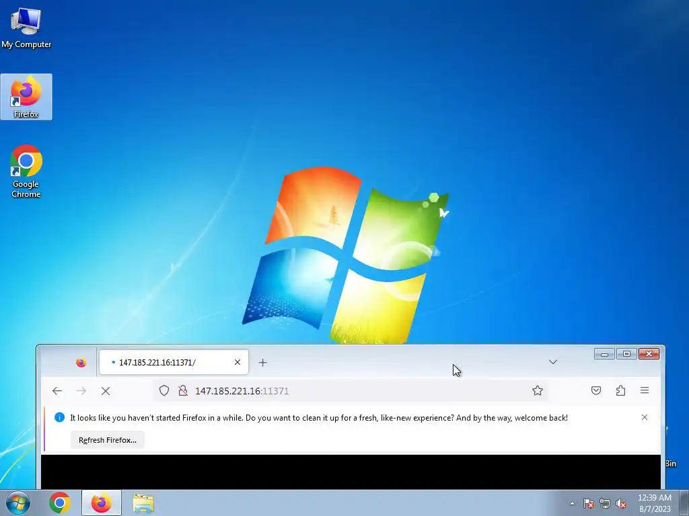This screenshot has height=516, width=689.
Task: Open the Windows Start menu
Action: click(x=18, y=503)
